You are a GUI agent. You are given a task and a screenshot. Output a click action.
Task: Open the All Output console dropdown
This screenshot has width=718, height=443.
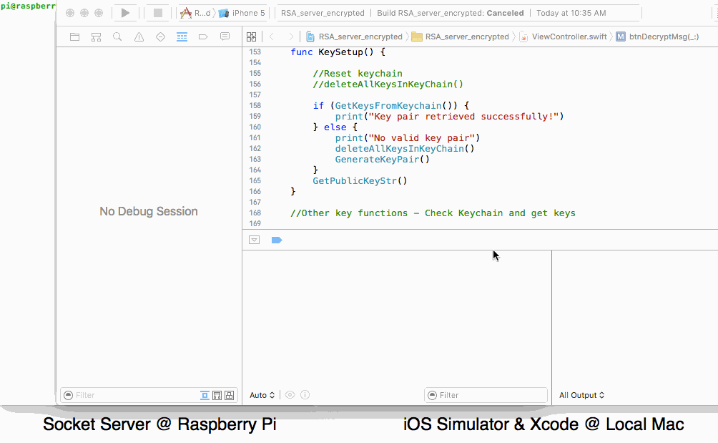(x=581, y=394)
